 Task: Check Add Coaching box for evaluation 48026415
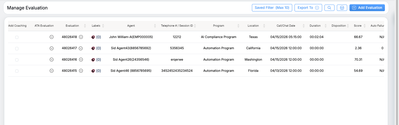(17, 71)
